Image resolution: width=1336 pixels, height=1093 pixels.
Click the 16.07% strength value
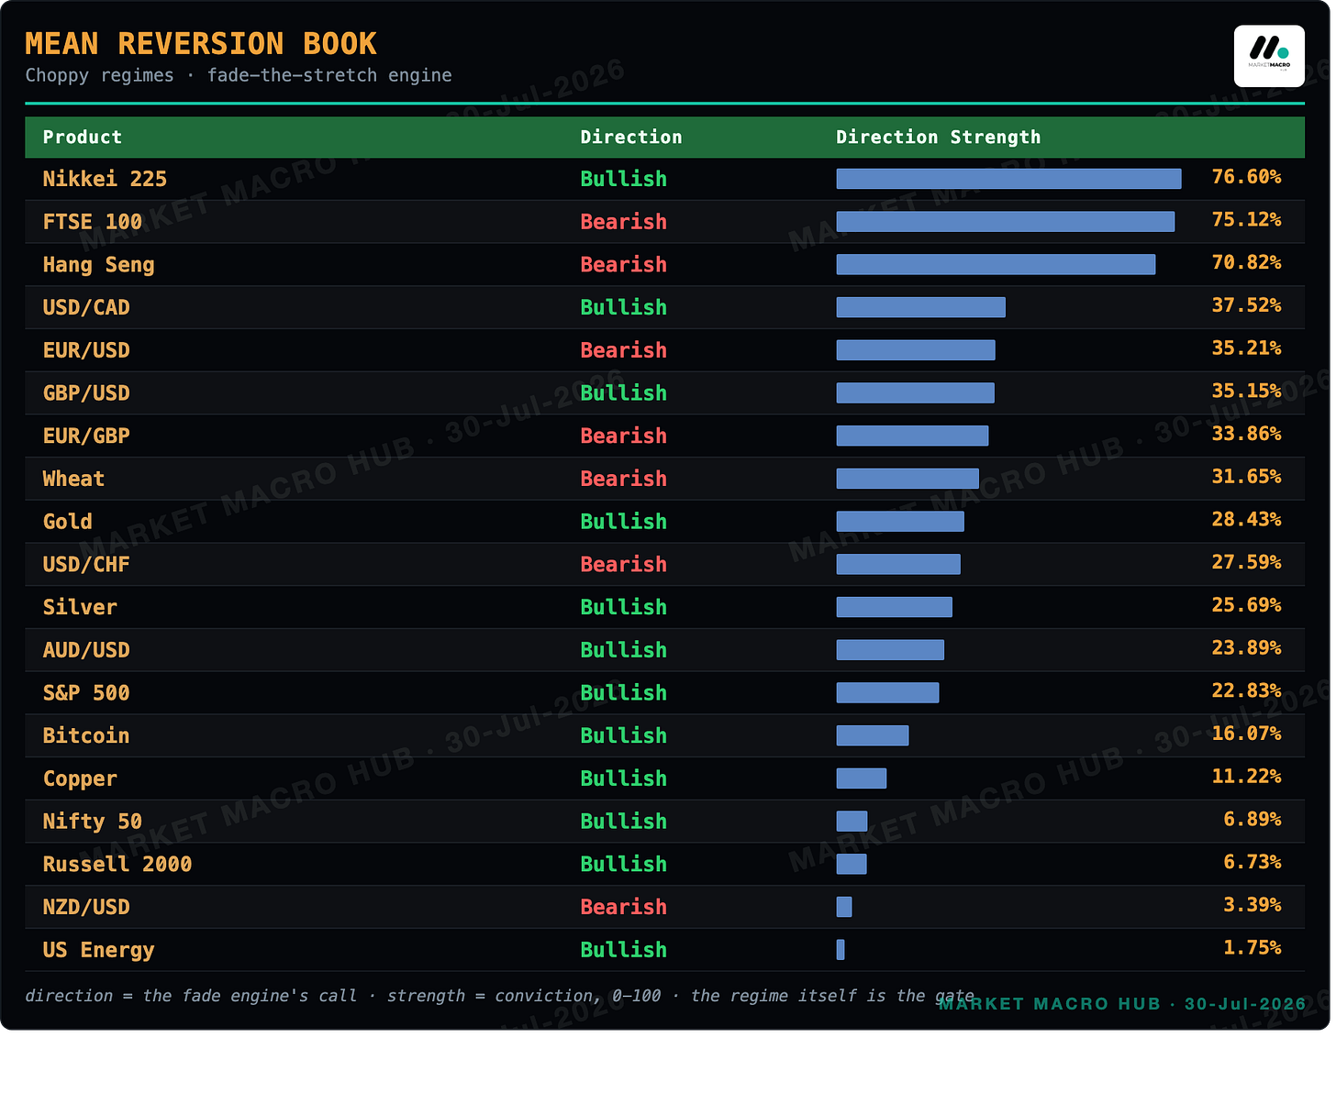pyautogui.click(x=1246, y=733)
